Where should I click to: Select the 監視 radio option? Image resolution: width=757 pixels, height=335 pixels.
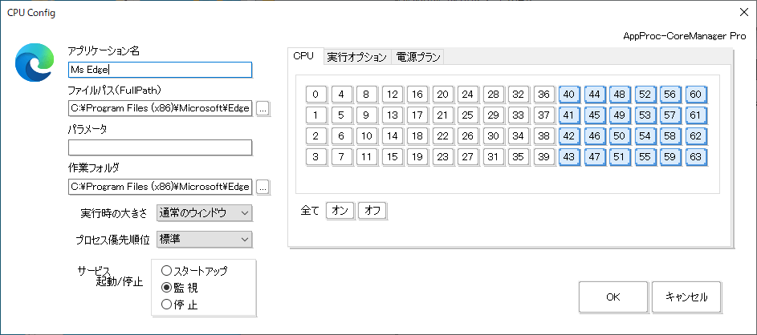click(167, 287)
